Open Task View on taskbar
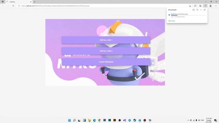The width and height of the screenshot is (219, 123). tap(79, 120)
